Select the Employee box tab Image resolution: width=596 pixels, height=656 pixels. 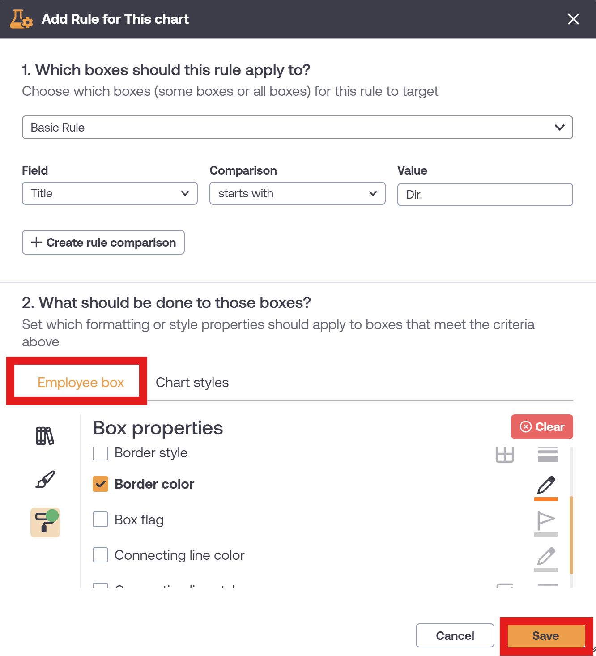[x=81, y=383]
